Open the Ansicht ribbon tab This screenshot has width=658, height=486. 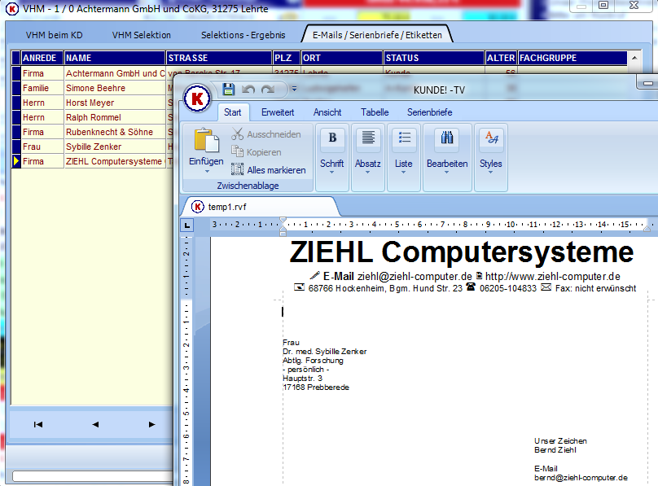pos(327,112)
